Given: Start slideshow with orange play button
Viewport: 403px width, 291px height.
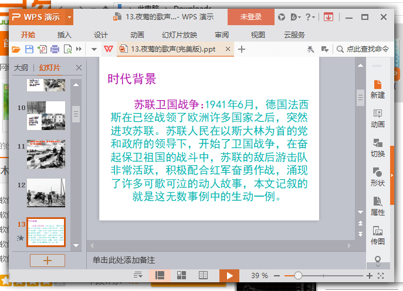Looking at the screenshot, I should 230,275.
